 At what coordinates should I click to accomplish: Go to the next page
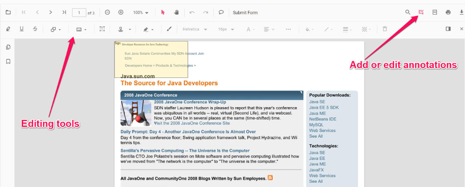pyautogui.click(x=51, y=12)
